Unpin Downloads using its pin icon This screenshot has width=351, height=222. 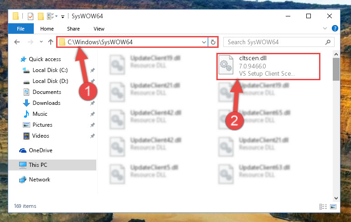tap(93, 103)
